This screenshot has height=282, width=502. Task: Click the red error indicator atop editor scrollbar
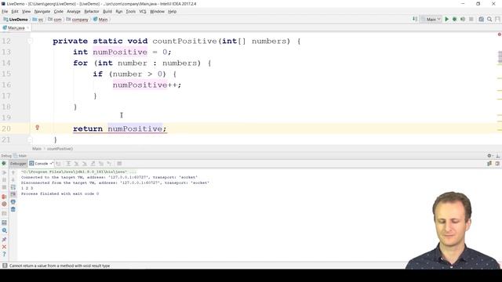click(x=499, y=34)
